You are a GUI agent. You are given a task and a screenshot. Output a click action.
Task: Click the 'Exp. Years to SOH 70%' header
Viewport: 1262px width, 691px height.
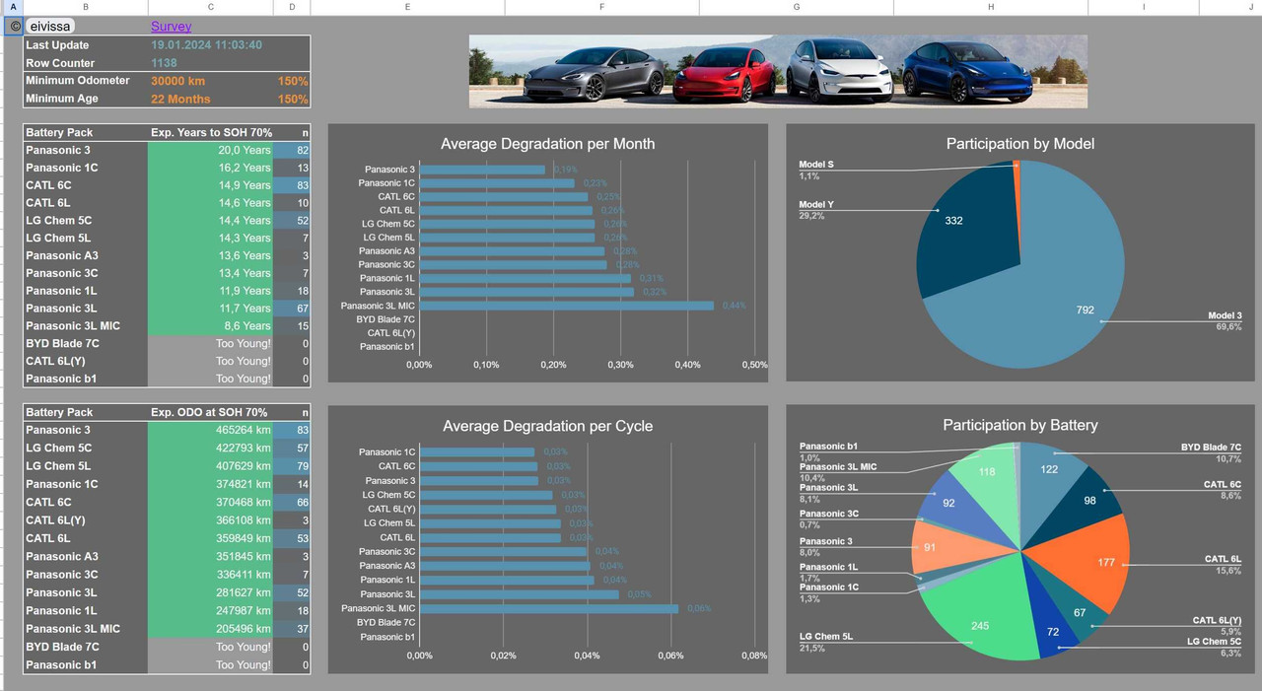coord(210,132)
